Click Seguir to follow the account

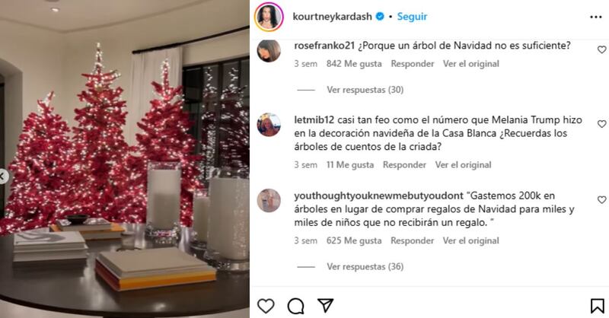[412, 17]
